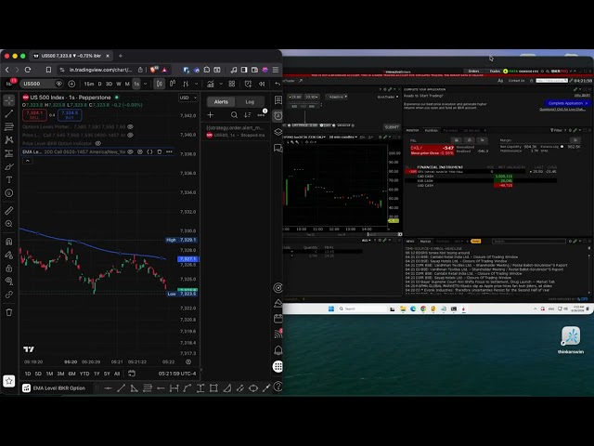Viewport: 594px width, 446px height.
Task: Open more options for EMA Level indicator
Action: 169,151
